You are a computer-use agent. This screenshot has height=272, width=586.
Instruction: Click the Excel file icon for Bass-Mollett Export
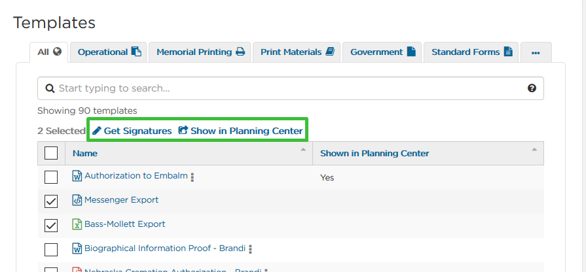(77, 224)
